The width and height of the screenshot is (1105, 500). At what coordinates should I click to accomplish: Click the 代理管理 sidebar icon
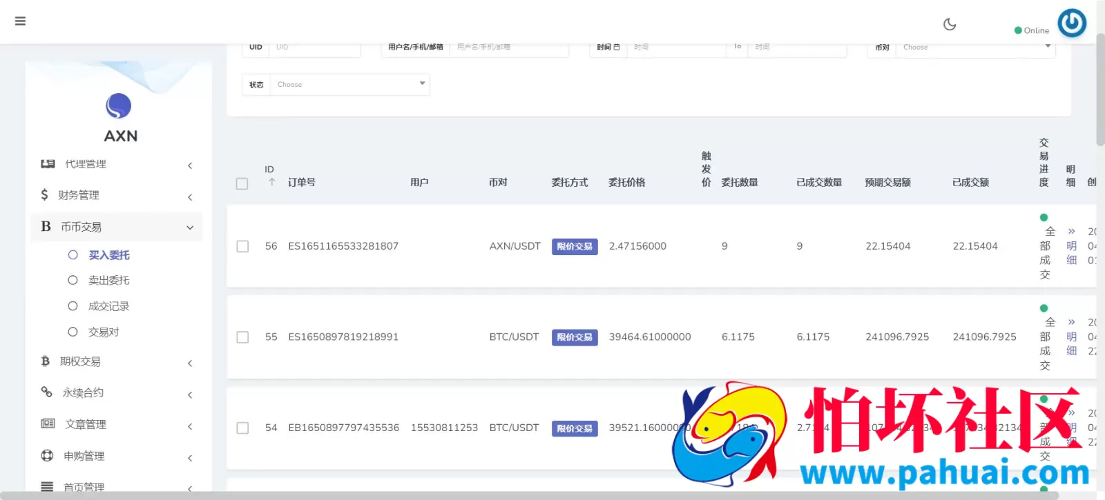(x=48, y=164)
